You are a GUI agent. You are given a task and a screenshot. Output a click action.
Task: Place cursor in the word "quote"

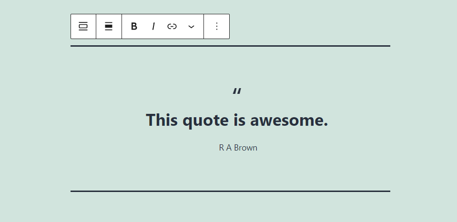tap(205, 121)
